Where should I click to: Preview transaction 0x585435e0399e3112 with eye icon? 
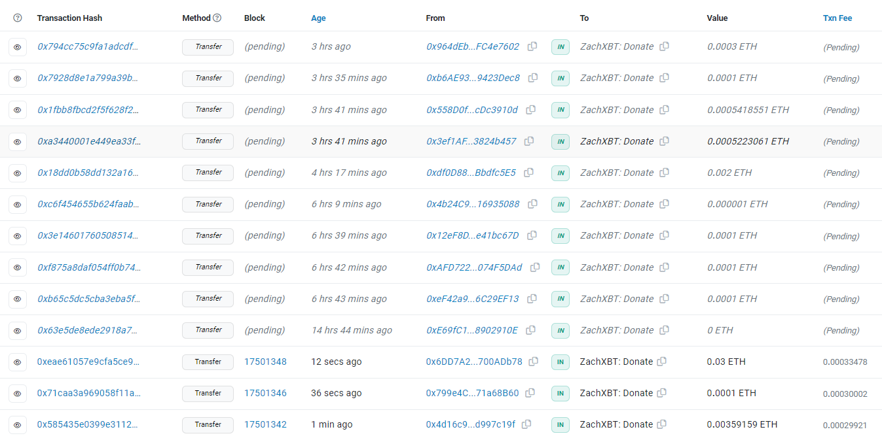pyautogui.click(x=18, y=425)
